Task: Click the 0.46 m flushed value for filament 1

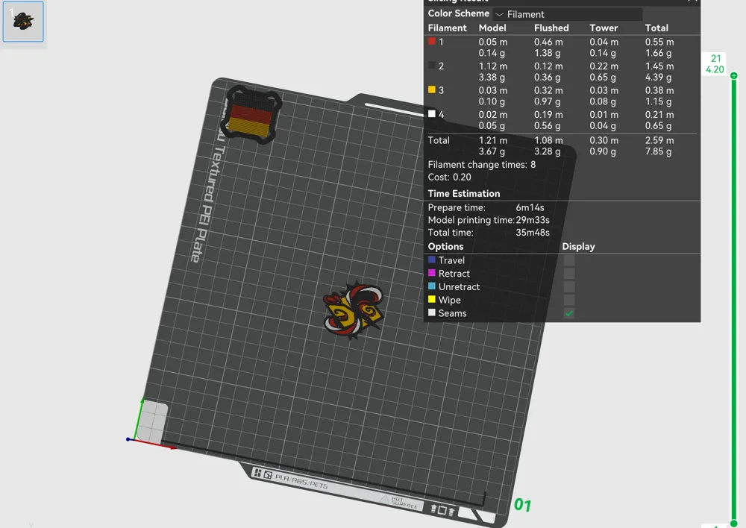Action: point(548,42)
